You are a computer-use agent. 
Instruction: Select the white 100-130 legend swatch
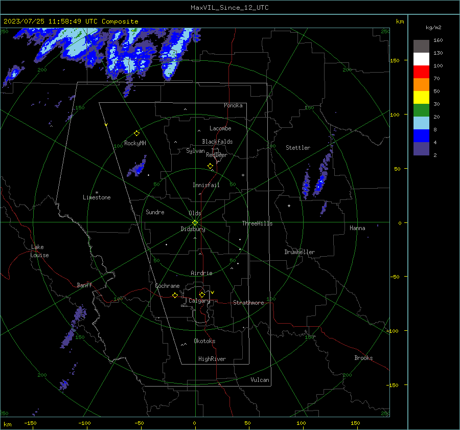pos(421,59)
